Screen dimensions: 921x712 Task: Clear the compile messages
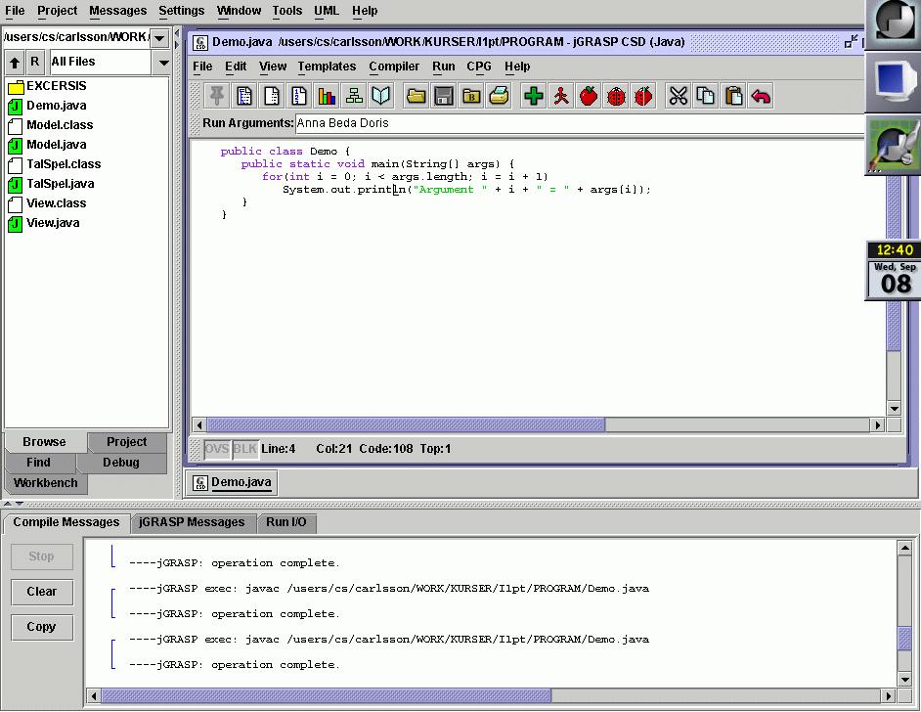point(42,592)
